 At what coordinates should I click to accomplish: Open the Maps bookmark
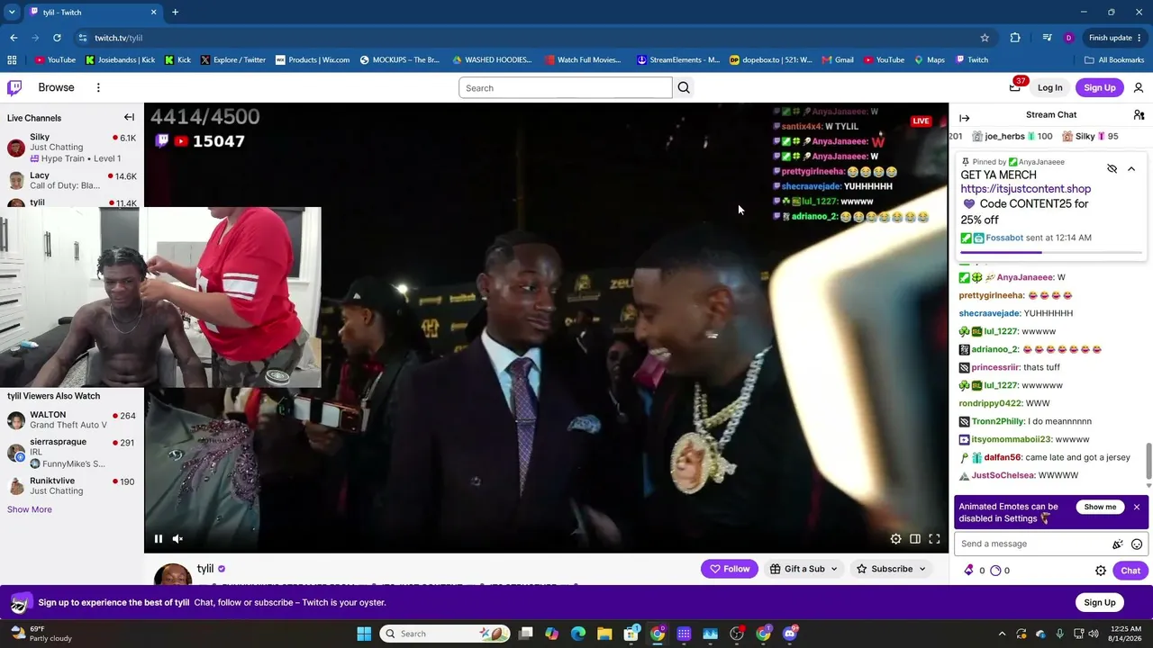tap(930, 60)
